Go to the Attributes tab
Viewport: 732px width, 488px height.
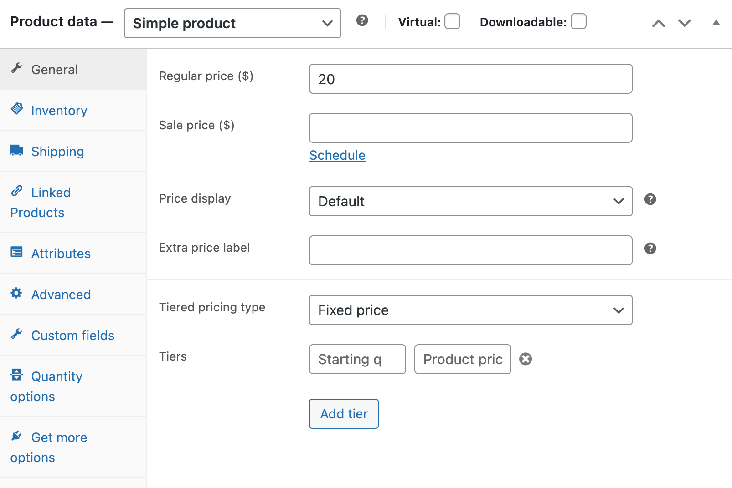coord(61,254)
